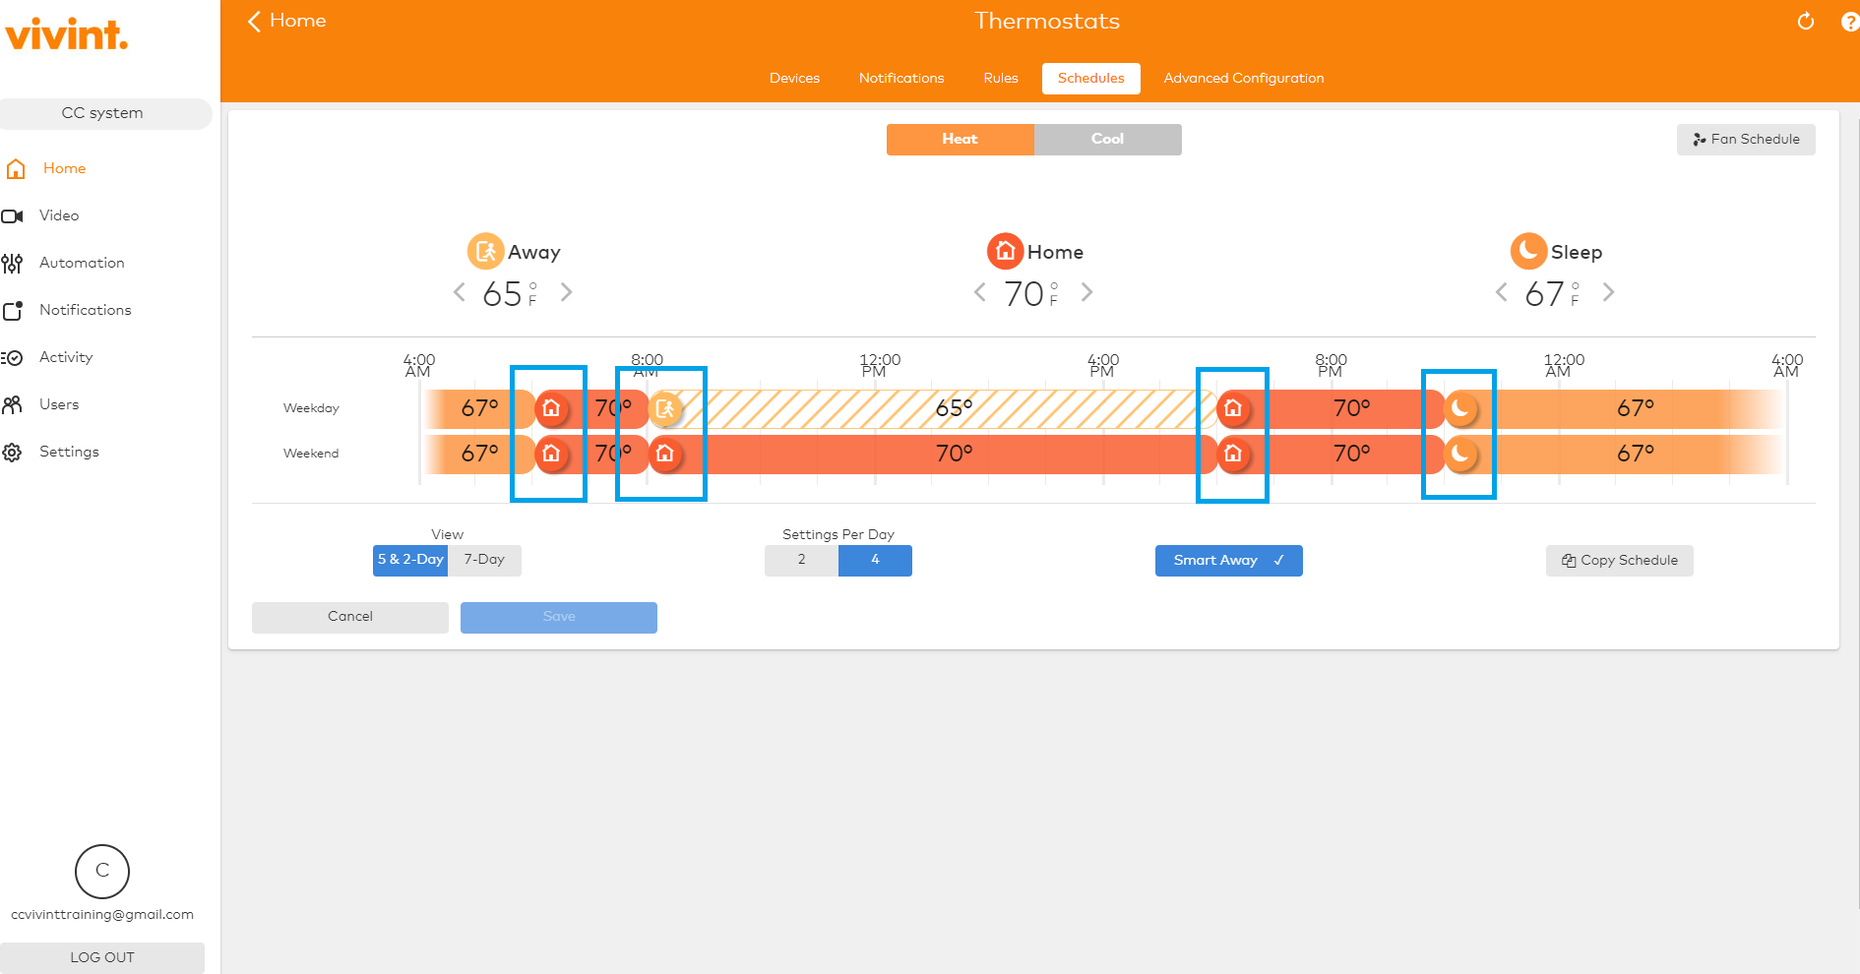
Task: Open the help question mark icon
Action: click(1849, 22)
